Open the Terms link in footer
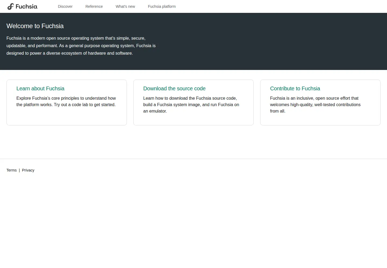This screenshot has width=387, height=268. pos(12,170)
